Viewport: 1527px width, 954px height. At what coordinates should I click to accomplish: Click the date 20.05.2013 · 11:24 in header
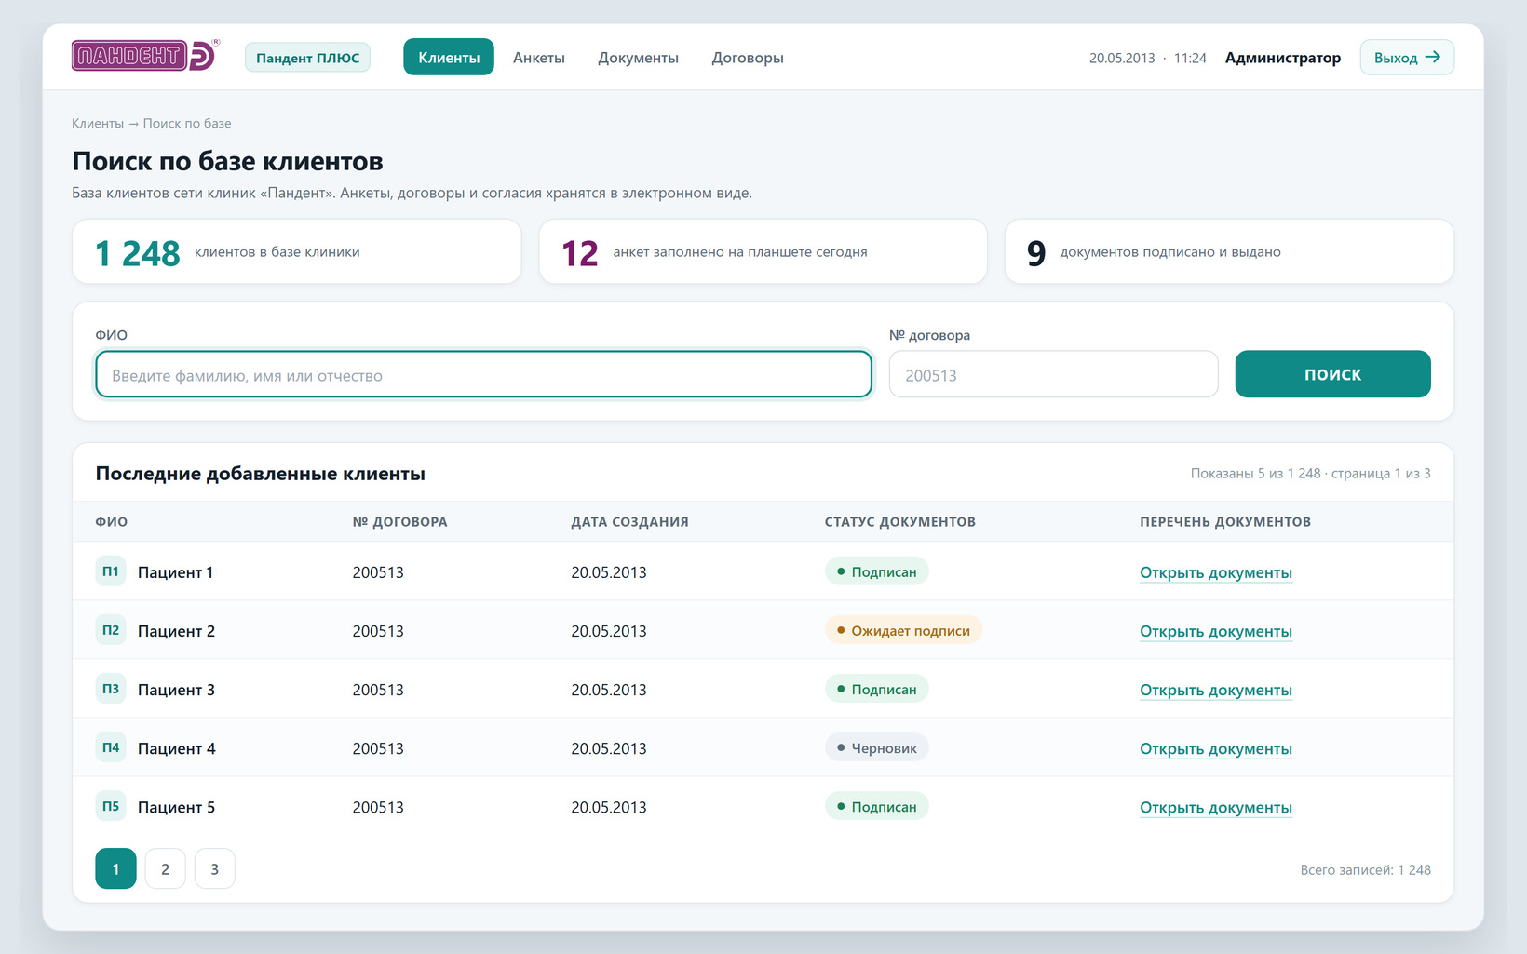tap(1147, 58)
